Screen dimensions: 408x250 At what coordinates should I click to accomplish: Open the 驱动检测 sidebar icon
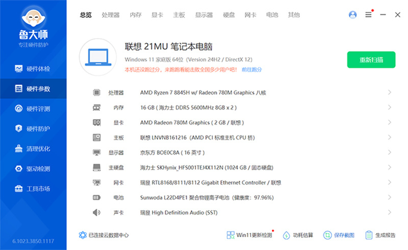click(x=19, y=168)
